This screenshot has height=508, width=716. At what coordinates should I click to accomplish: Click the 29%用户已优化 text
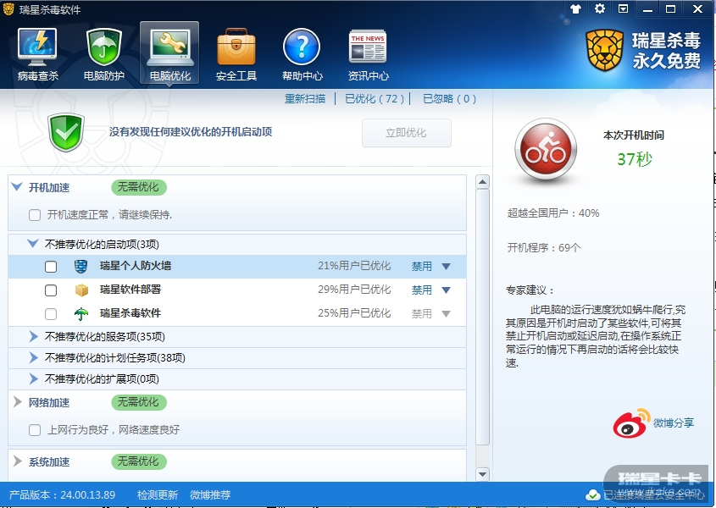(x=354, y=290)
